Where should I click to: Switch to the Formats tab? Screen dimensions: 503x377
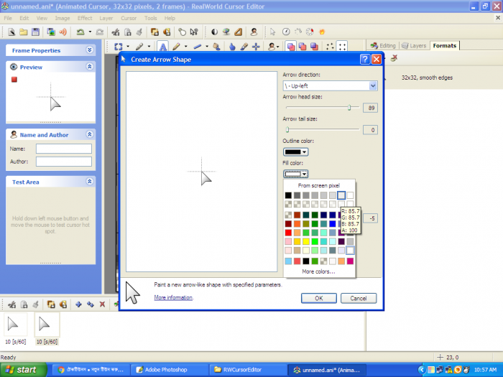tap(445, 45)
